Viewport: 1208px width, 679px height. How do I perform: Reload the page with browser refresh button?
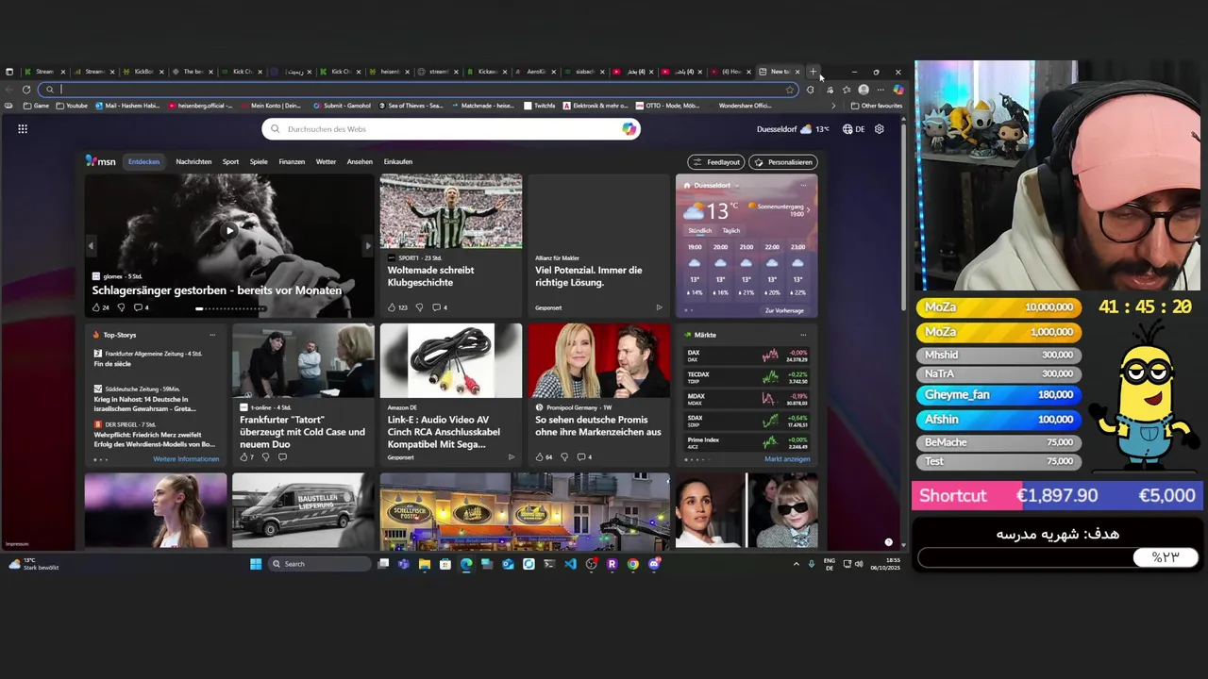point(26,90)
